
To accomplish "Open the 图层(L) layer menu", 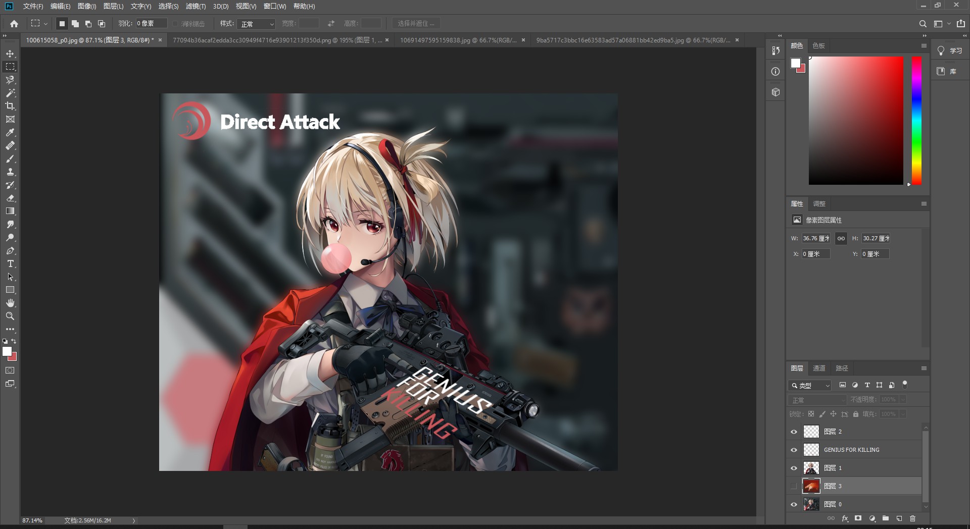I will 113,6.
